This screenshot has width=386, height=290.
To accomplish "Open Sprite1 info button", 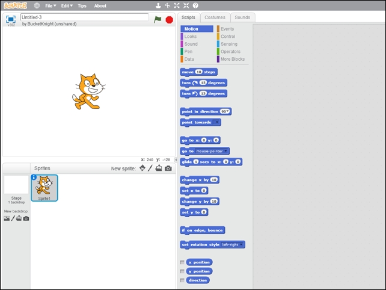I will point(34,177).
